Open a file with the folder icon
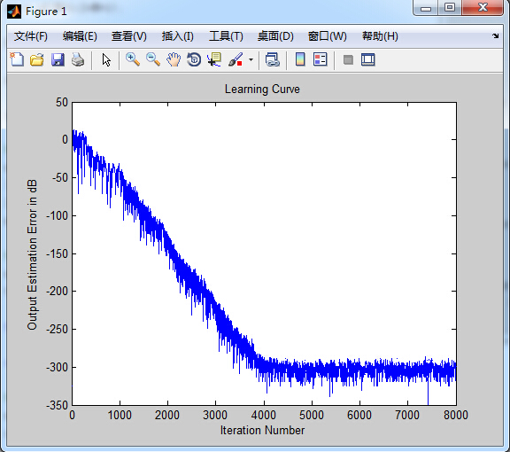The width and height of the screenshot is (510, 452). tap(37, 60)
